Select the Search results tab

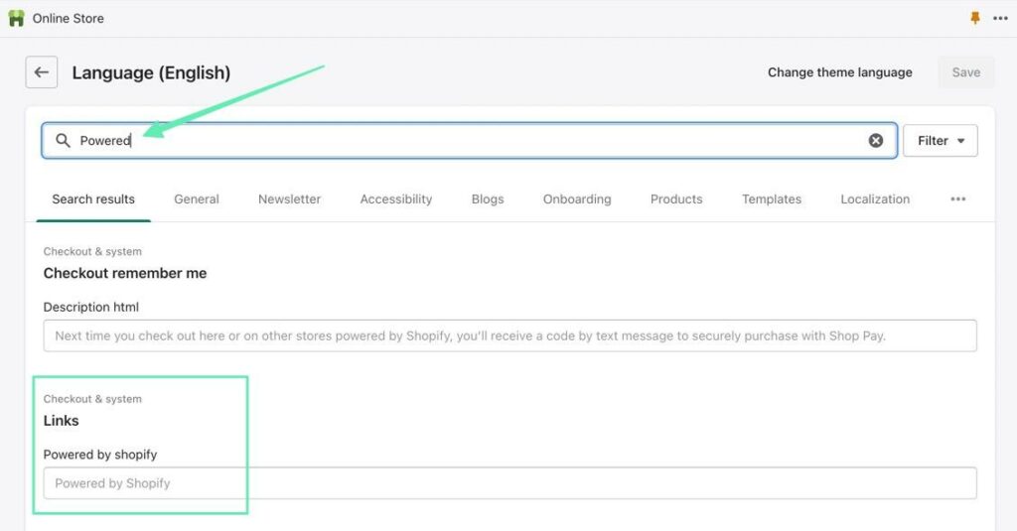(93, 199)
